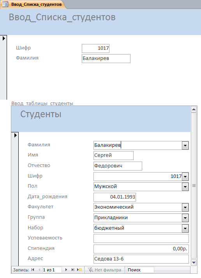Open the Пол dropdown list
This screenshot has height=278, width=201.
(x=185, y=187)
